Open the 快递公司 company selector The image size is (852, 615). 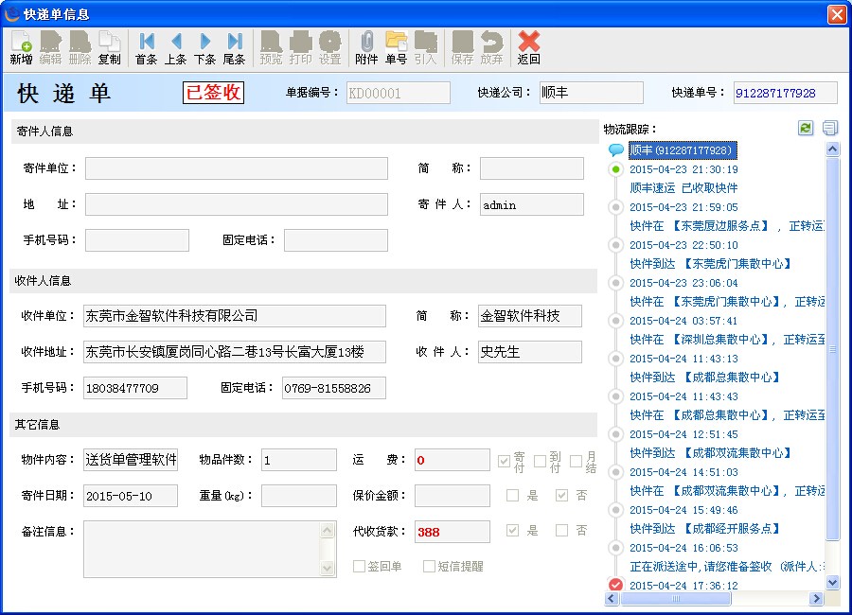[x=591, y=93]
